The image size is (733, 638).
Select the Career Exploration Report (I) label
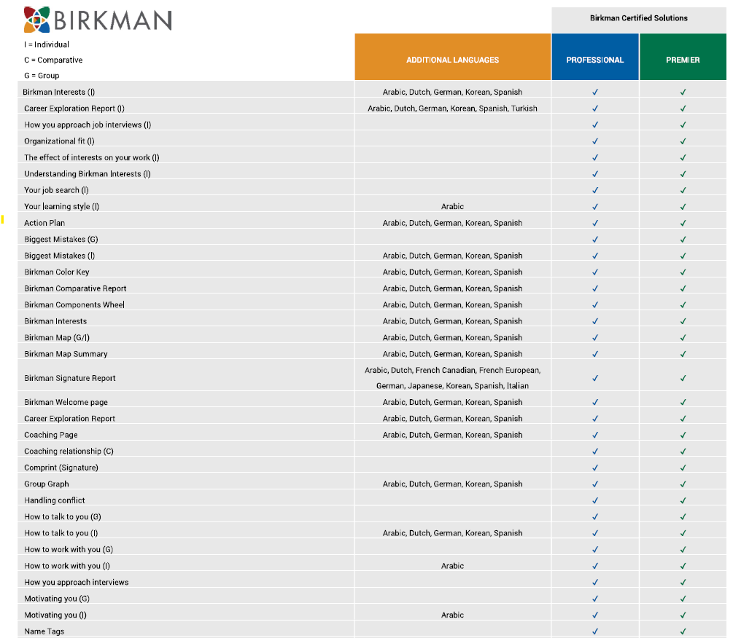tap(74, 109)
